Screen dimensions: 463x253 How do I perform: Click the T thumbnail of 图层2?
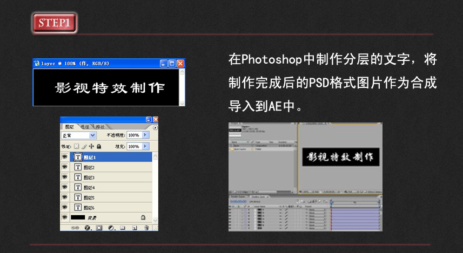coord(78,167)
